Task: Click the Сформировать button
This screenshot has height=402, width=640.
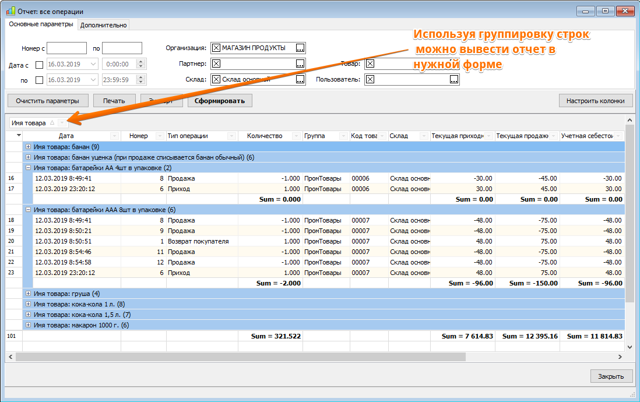Action: coord(220,101)
